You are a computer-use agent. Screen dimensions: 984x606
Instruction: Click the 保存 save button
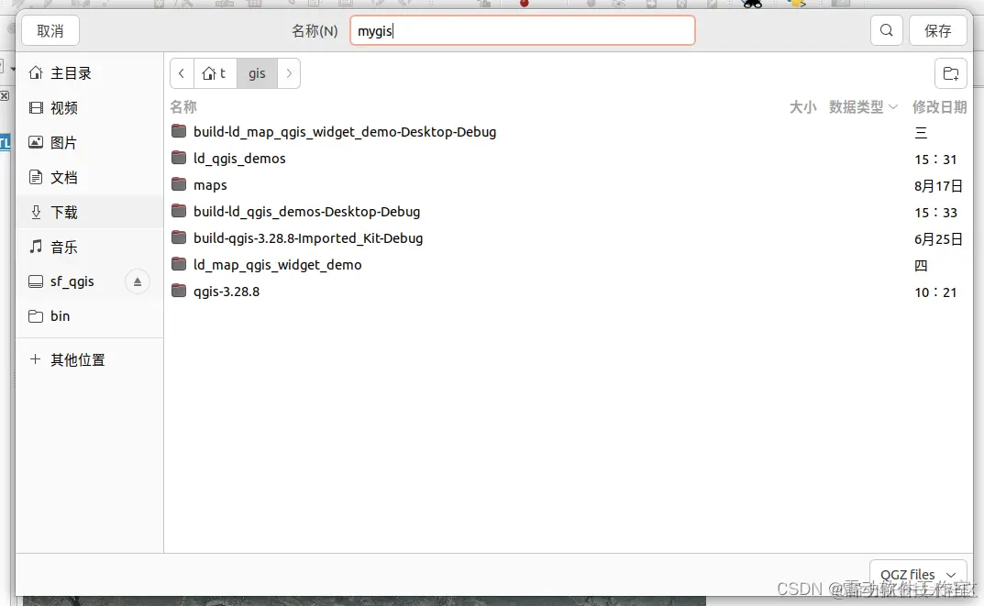tap(937, 31)
